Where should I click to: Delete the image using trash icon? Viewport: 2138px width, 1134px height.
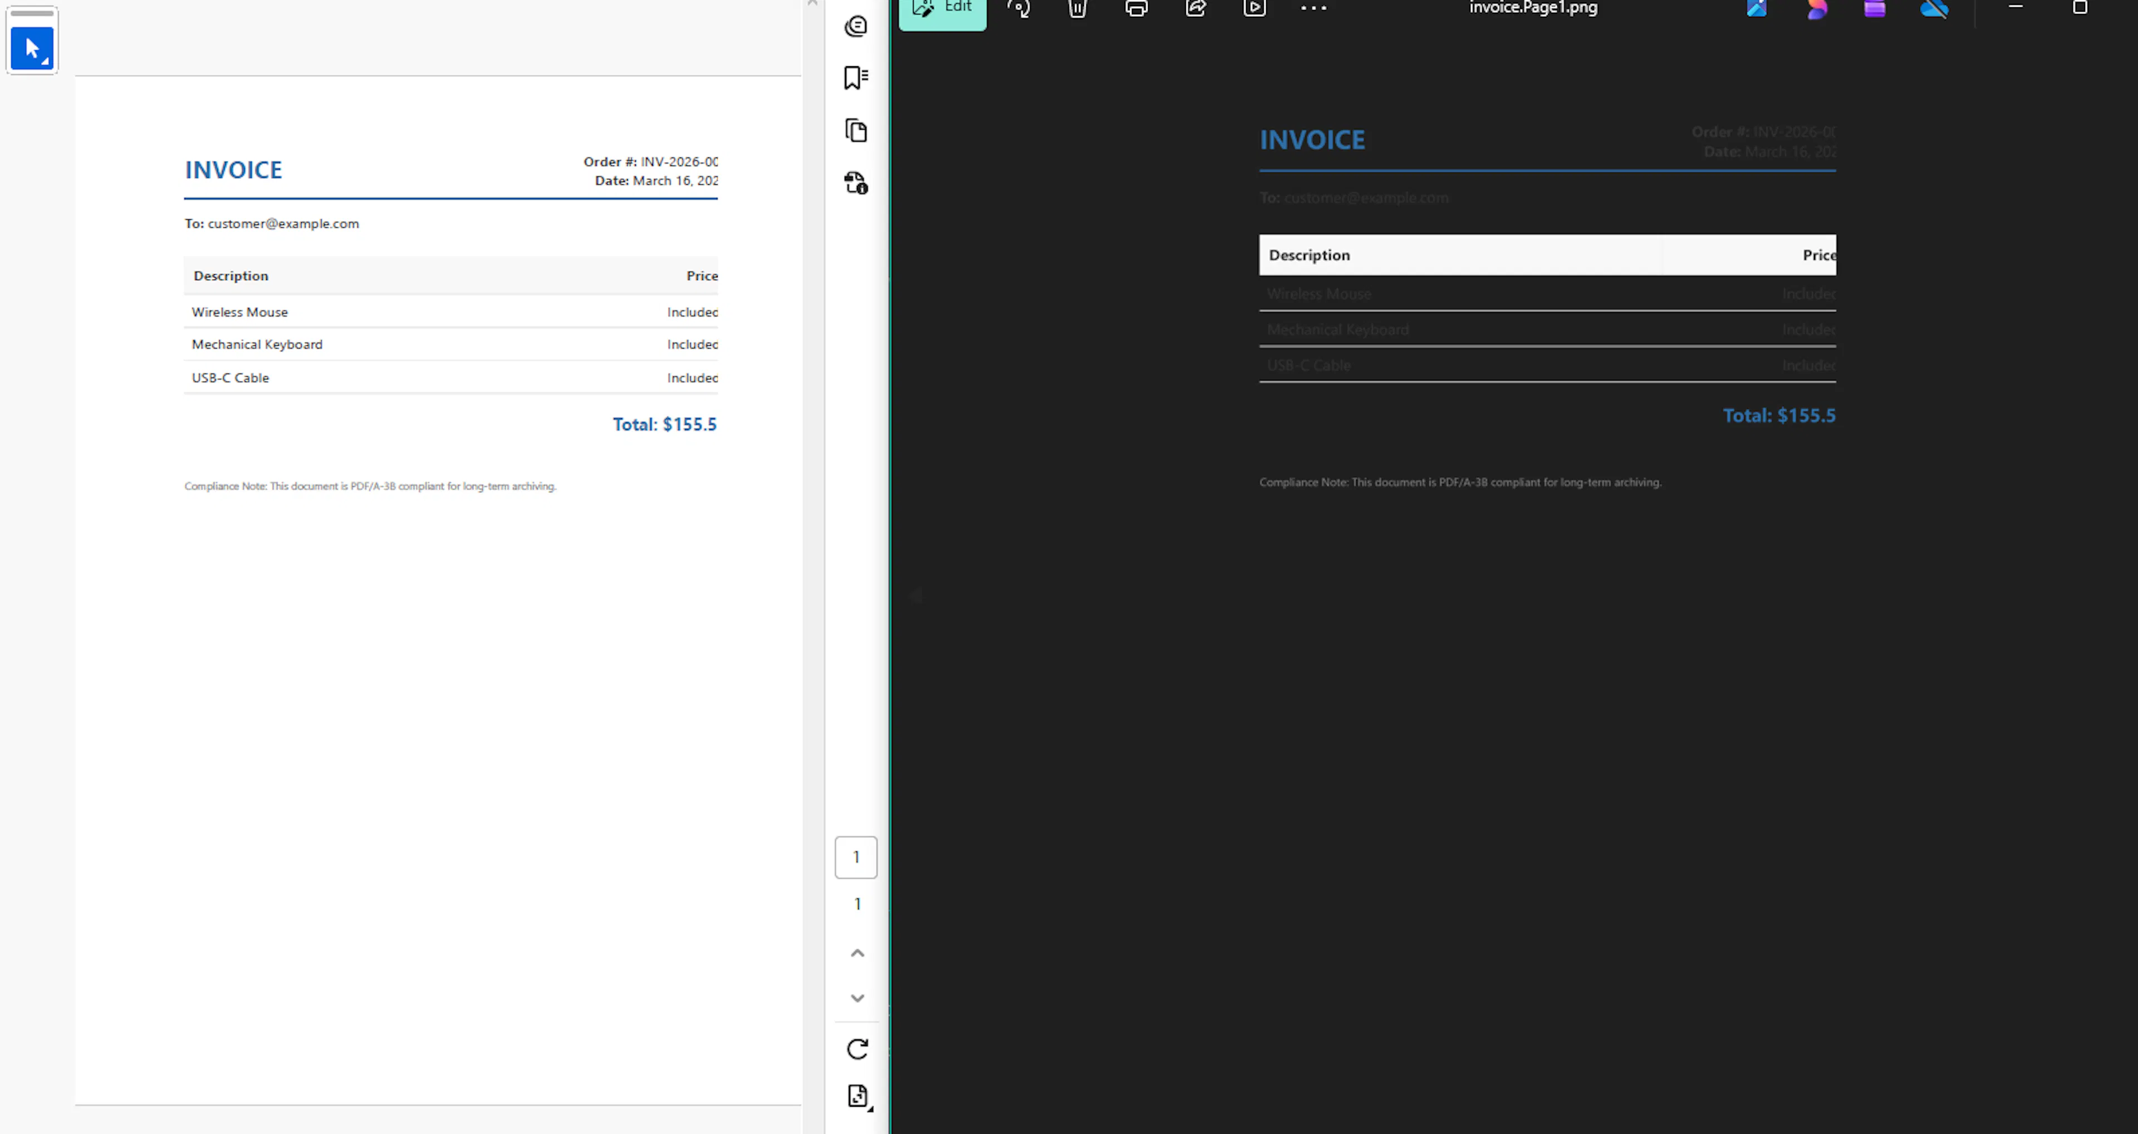point(1077,8)
